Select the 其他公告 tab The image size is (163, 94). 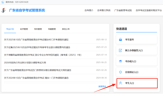[x=66, y=29]
